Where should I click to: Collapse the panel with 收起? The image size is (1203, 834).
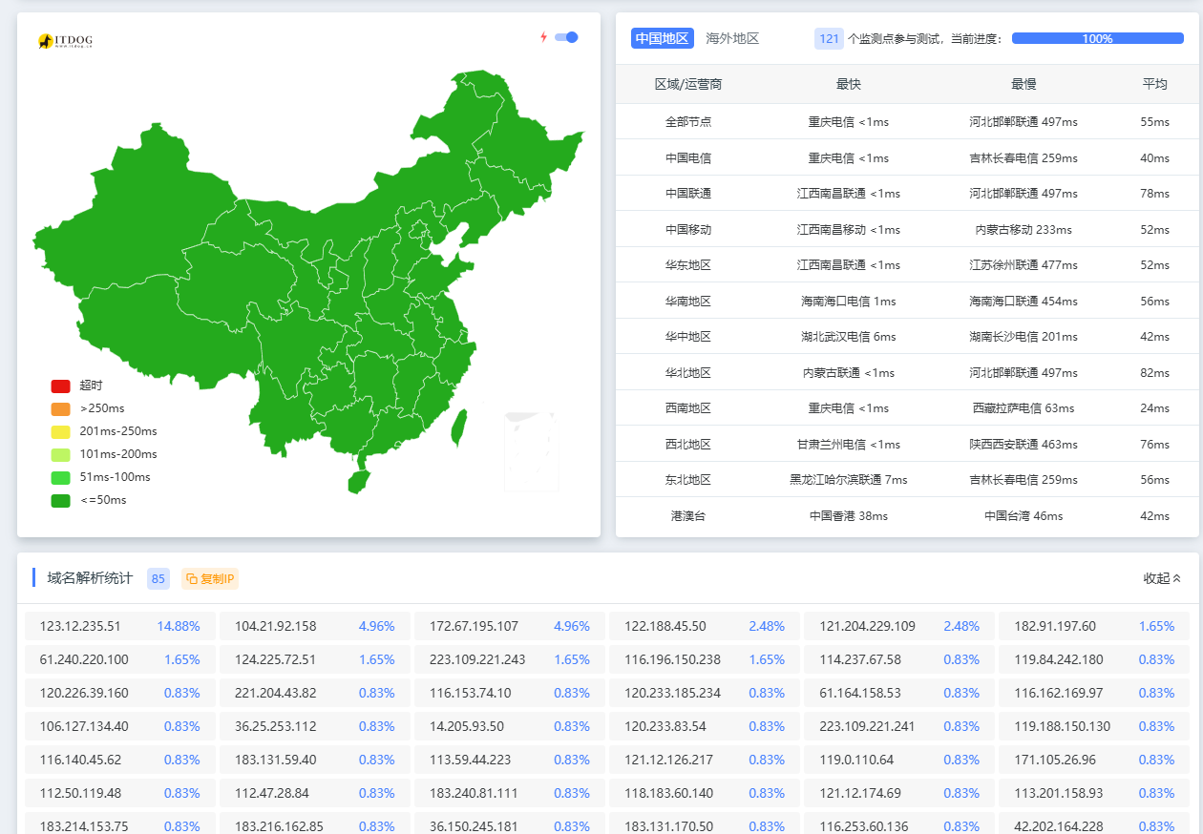tap(1162, 578)
